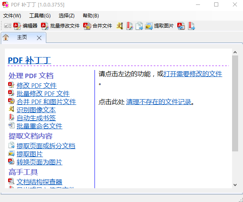Click the icon beside 识别图像文本
This screenshot has height=202, width=243.
tap(11, 109)
